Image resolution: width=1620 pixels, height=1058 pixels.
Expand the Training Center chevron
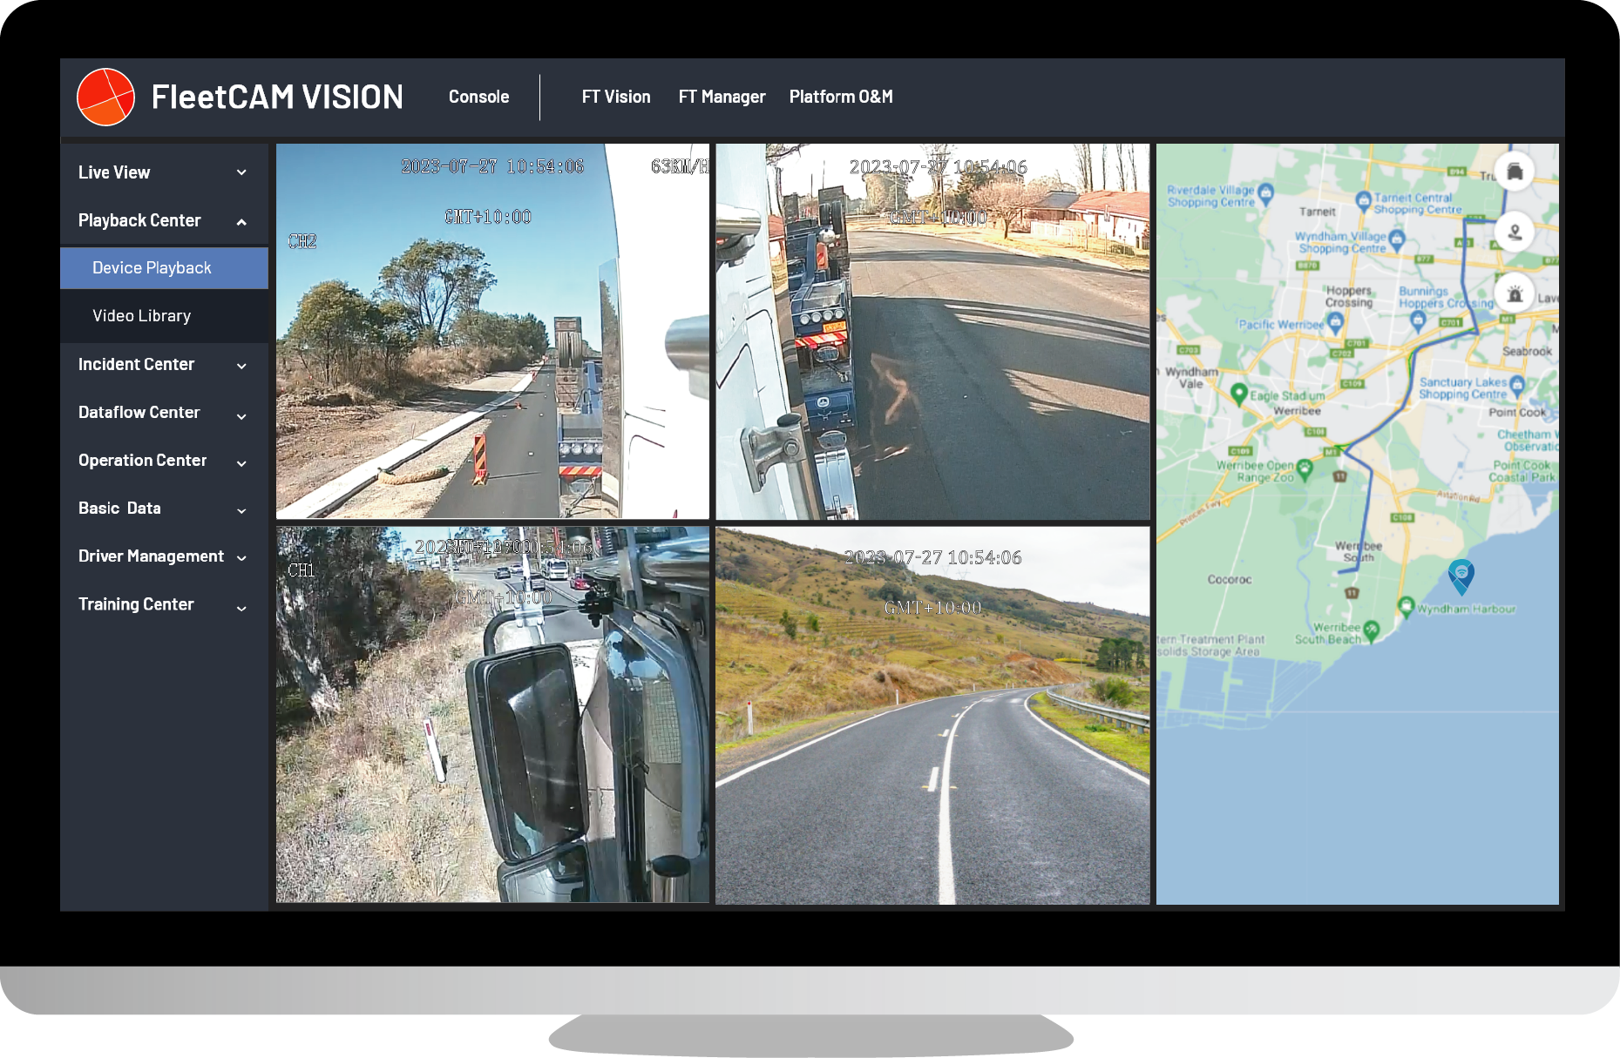(x=241, y=608)
